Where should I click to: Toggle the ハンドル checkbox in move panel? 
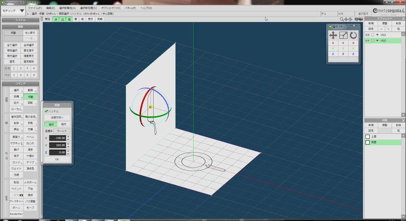click(x=46, y=111)
